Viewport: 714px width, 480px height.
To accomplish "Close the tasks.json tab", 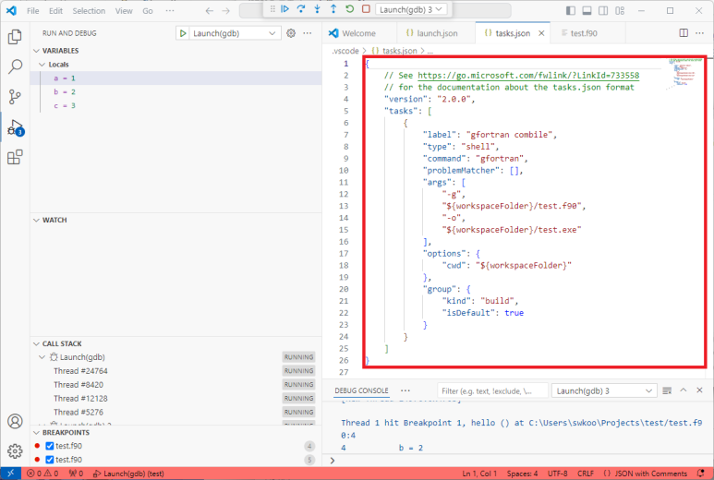I will (541, 33).
